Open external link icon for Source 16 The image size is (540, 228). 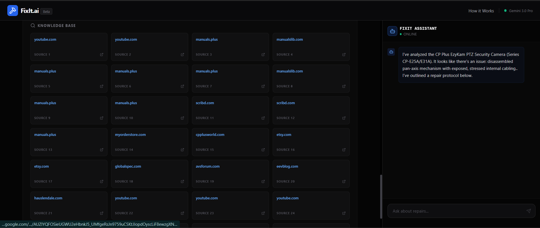click(344, 150)
